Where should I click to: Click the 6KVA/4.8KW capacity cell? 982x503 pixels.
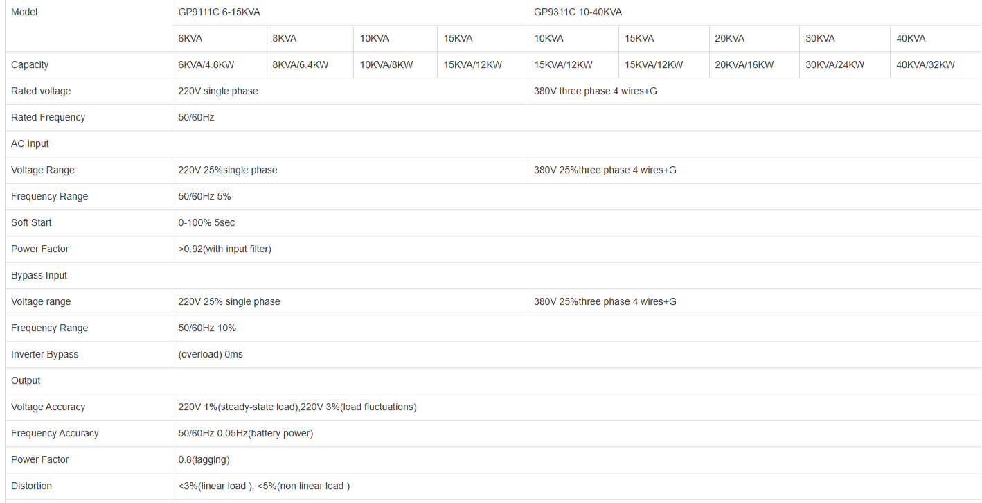(206, 65)
